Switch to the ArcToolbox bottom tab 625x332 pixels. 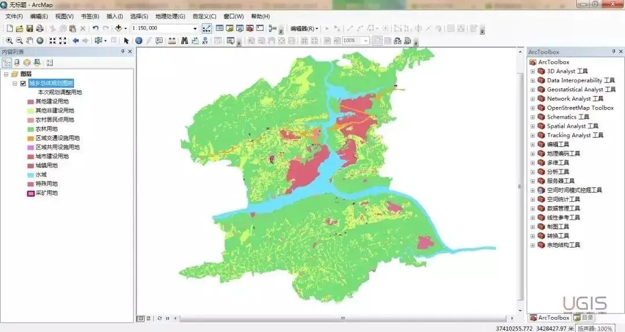pos(550,318)
